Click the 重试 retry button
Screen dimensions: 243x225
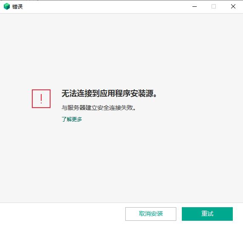point(207,214)
